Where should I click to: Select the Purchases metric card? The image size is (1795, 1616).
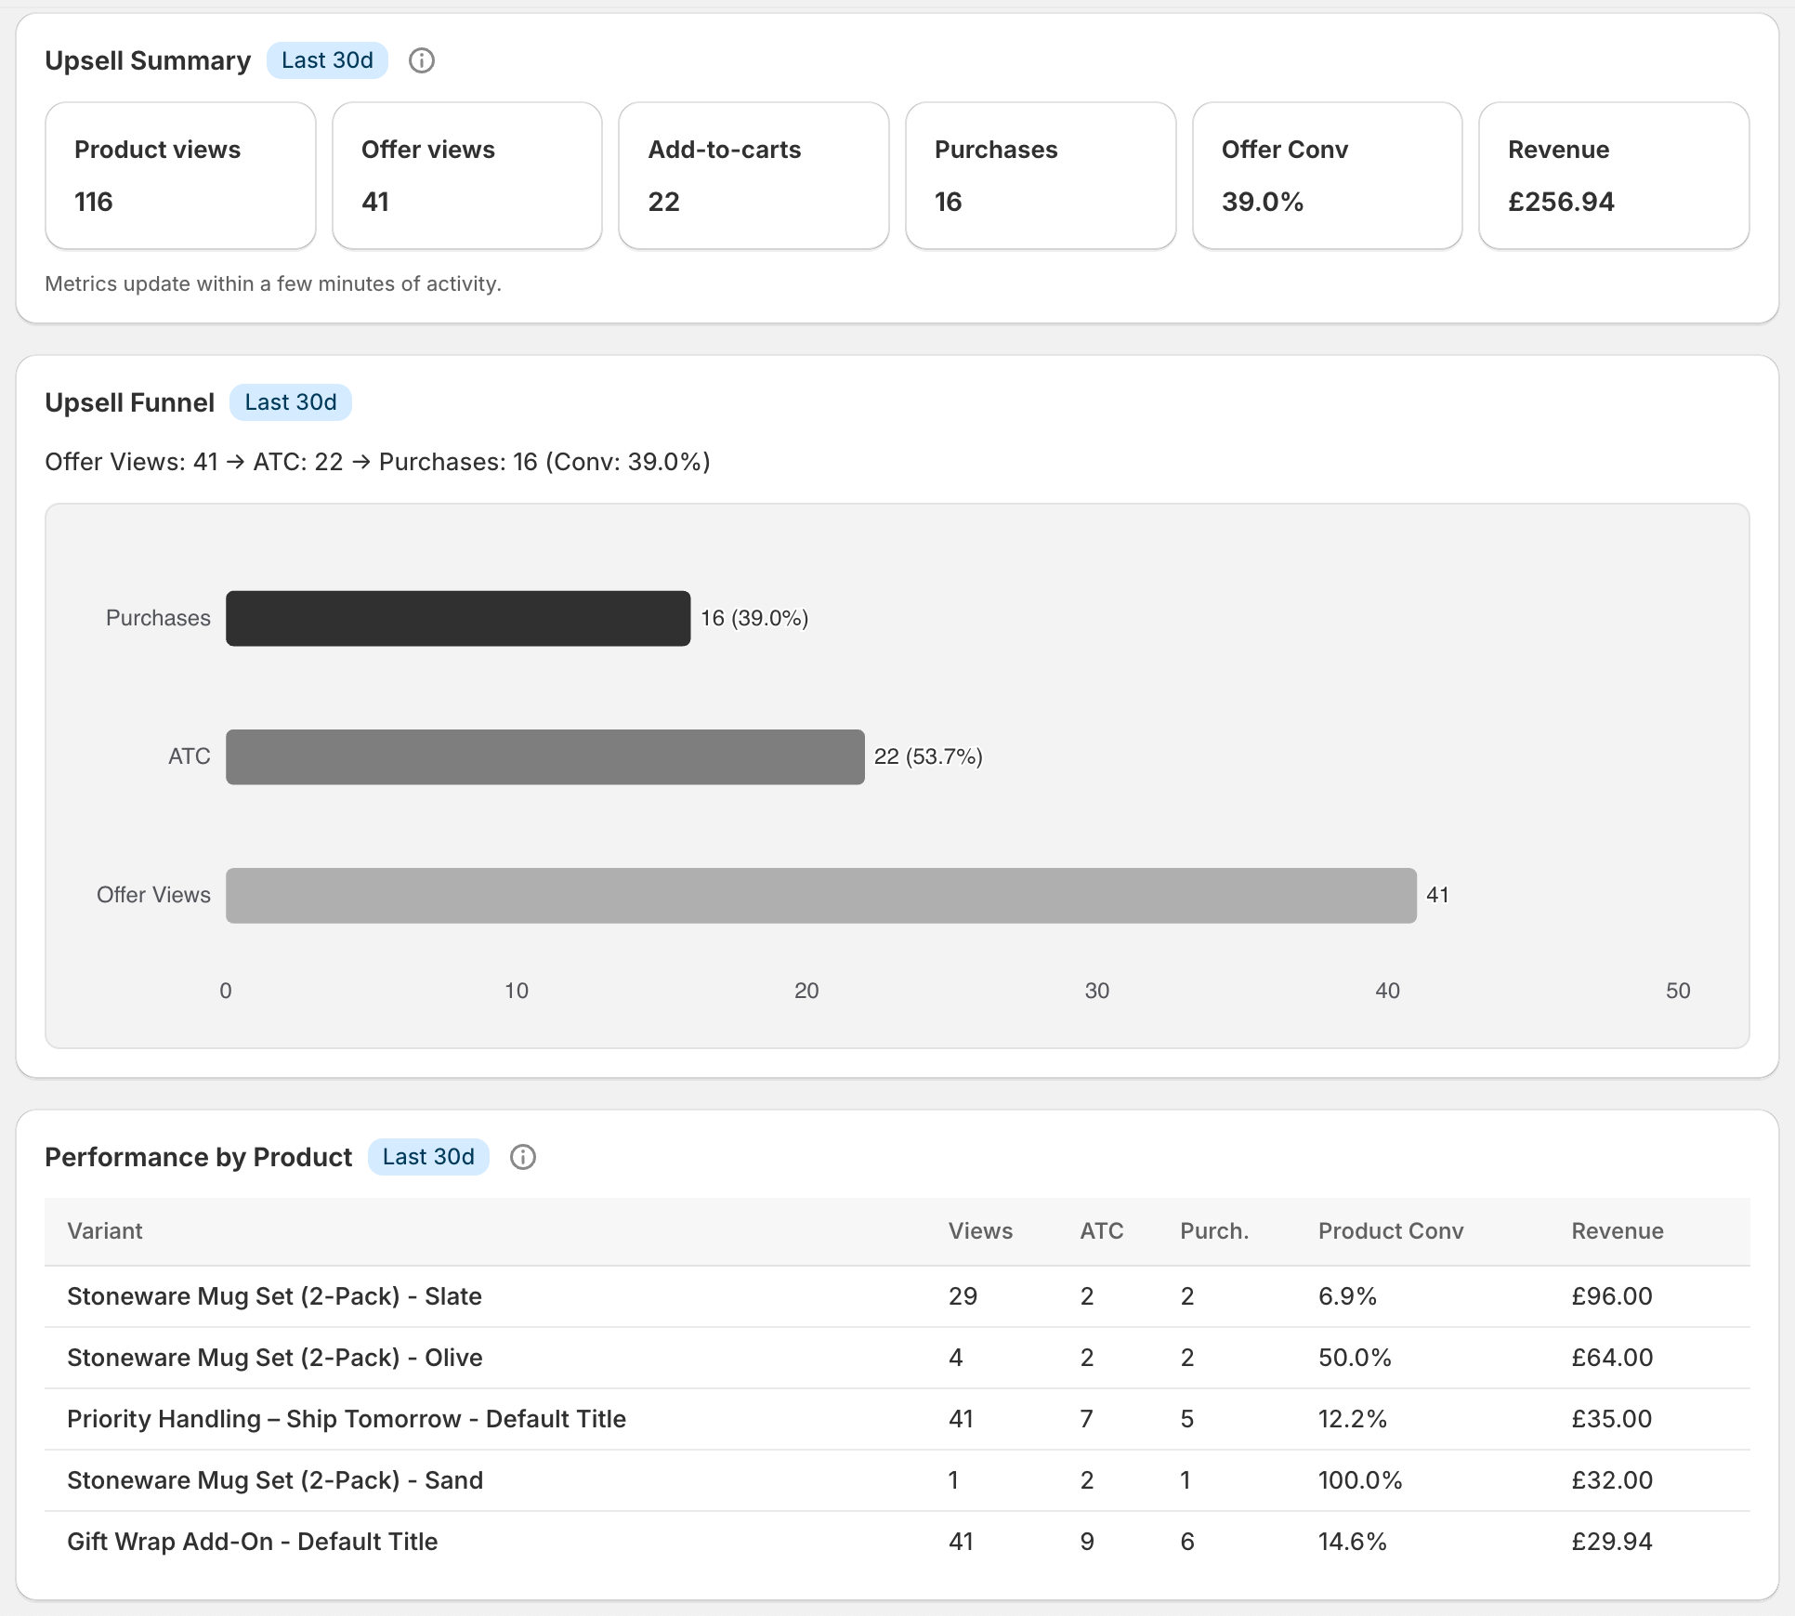(x=1040, y=175)
